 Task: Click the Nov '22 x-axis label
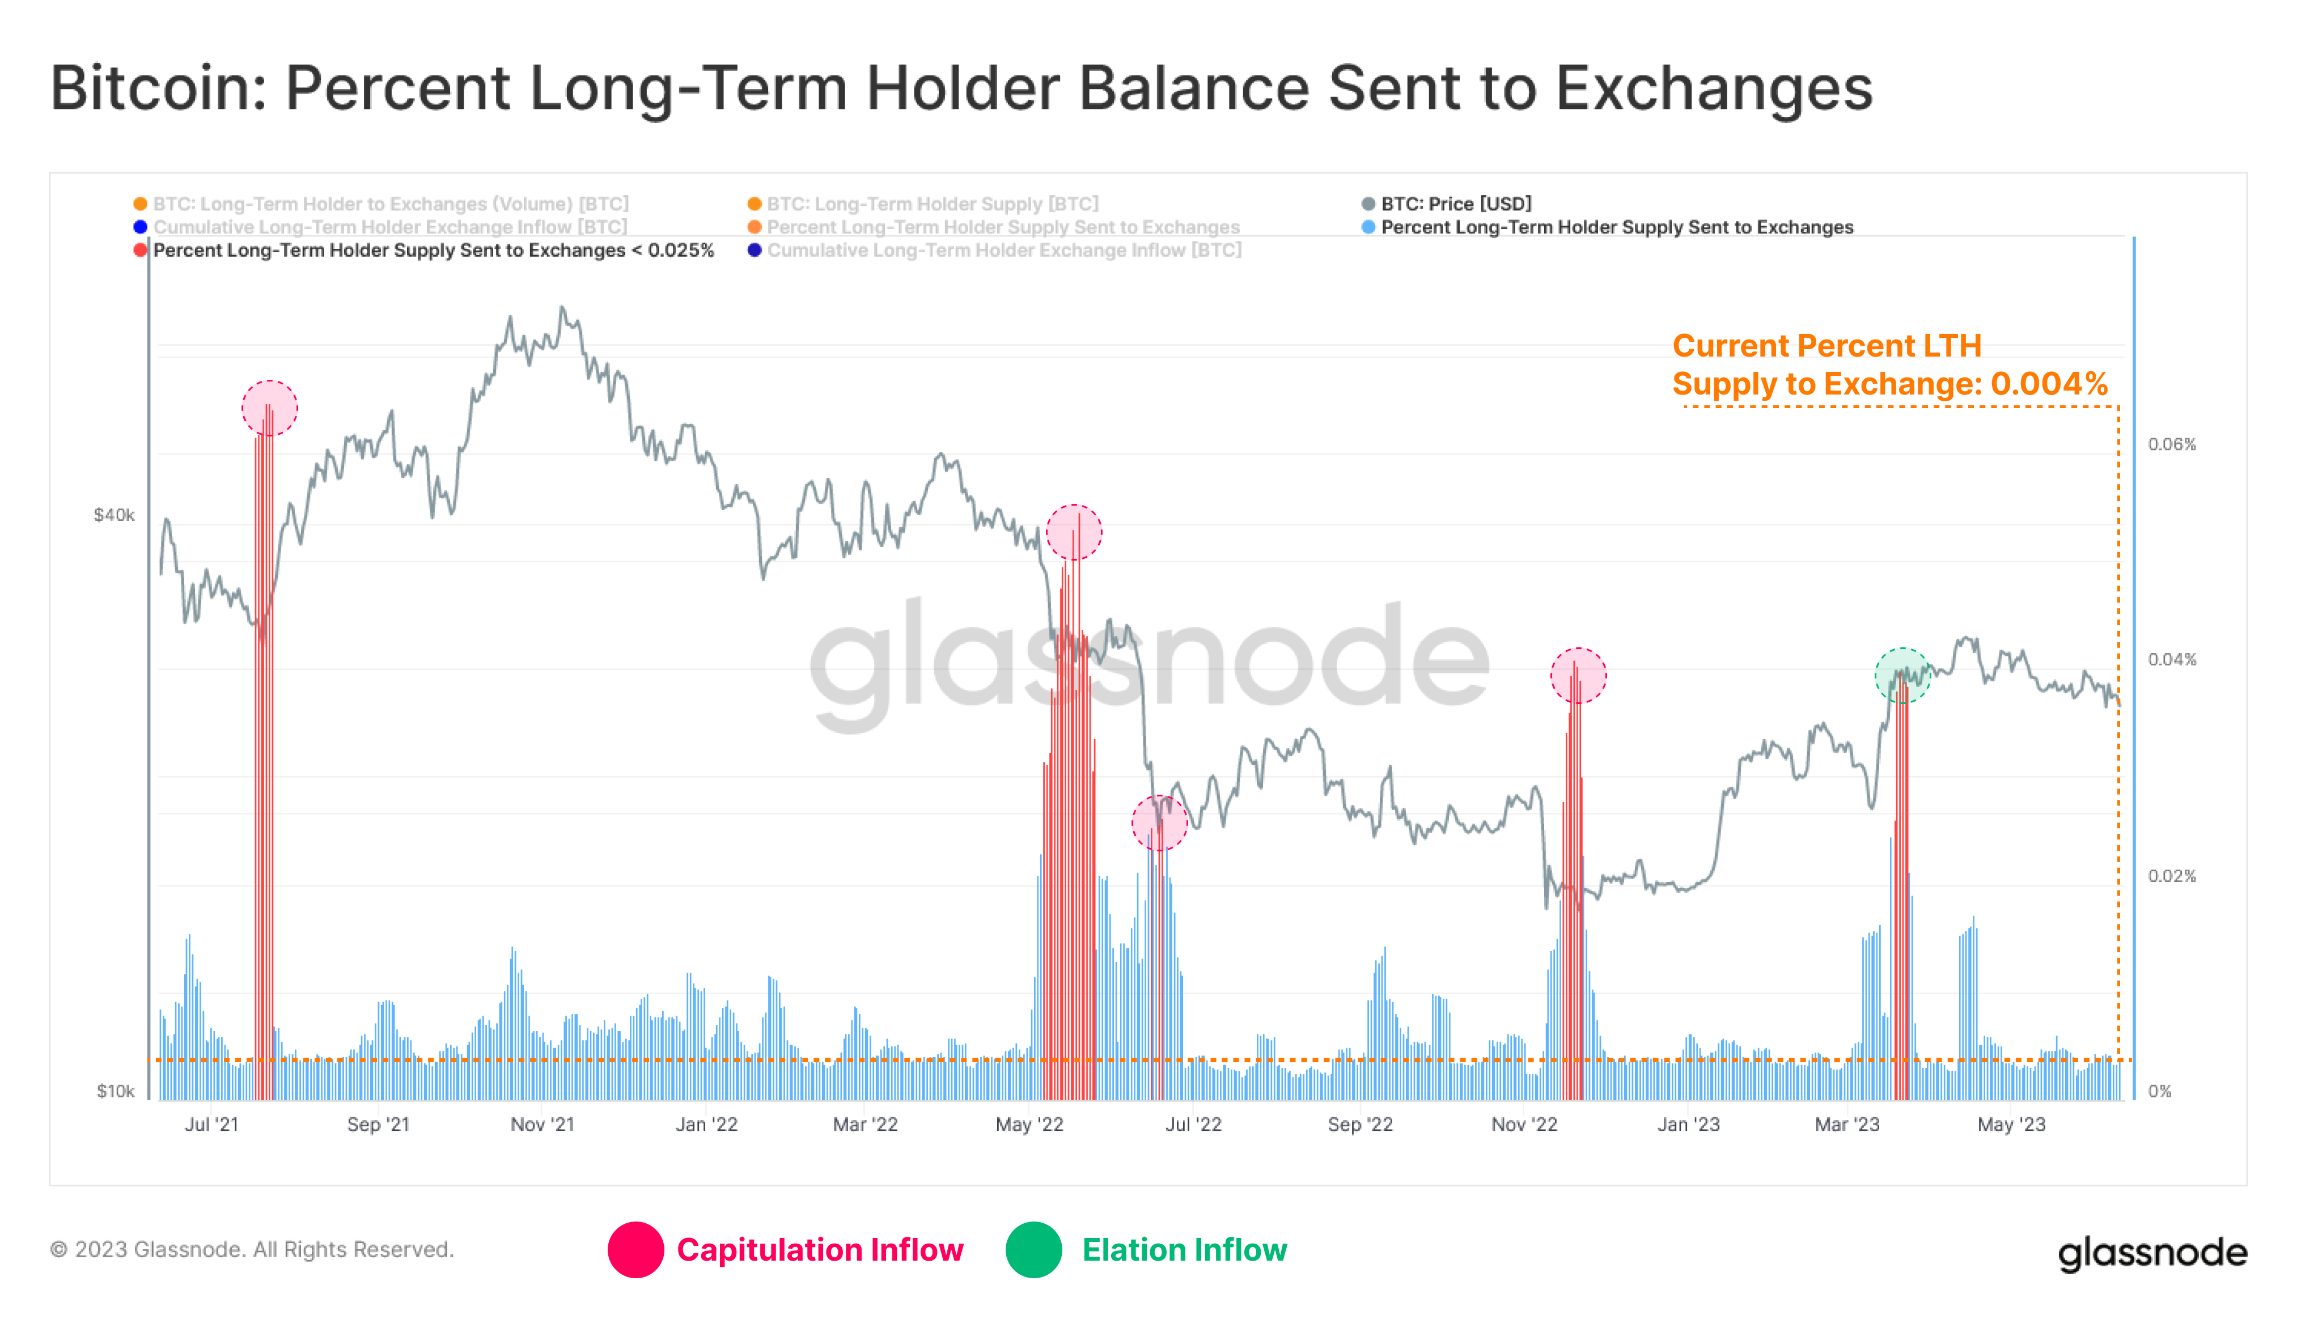point(1524,1124)
